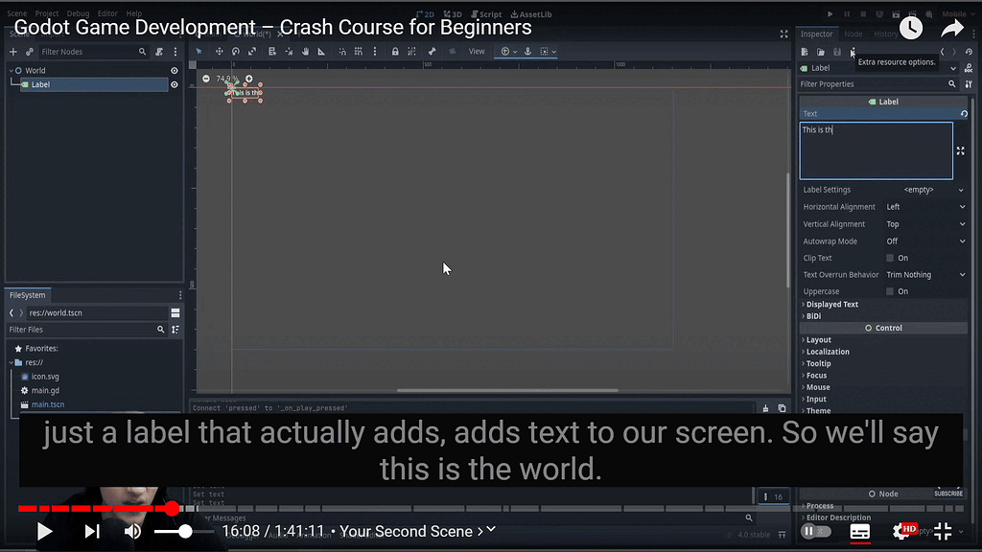Click the anchor animation key icon
Screen dimensions: 982x552
point(527,52)
